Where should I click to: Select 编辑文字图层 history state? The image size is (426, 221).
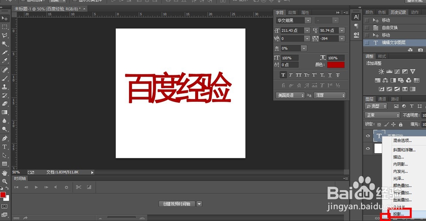pos(394,42)
